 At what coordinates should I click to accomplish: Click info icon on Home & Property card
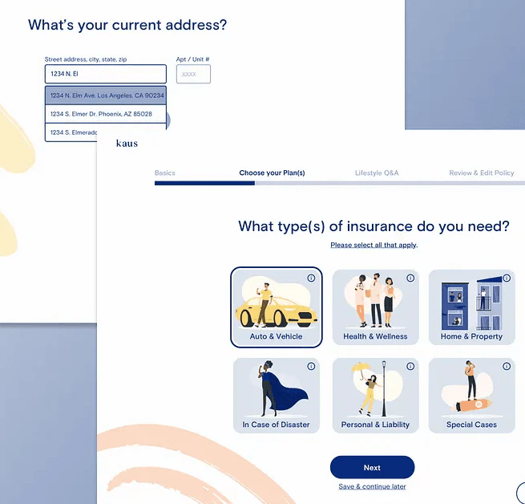[x=507, y=278]
